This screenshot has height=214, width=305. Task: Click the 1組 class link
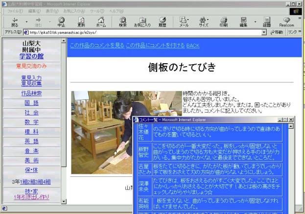tap(23, 182)
